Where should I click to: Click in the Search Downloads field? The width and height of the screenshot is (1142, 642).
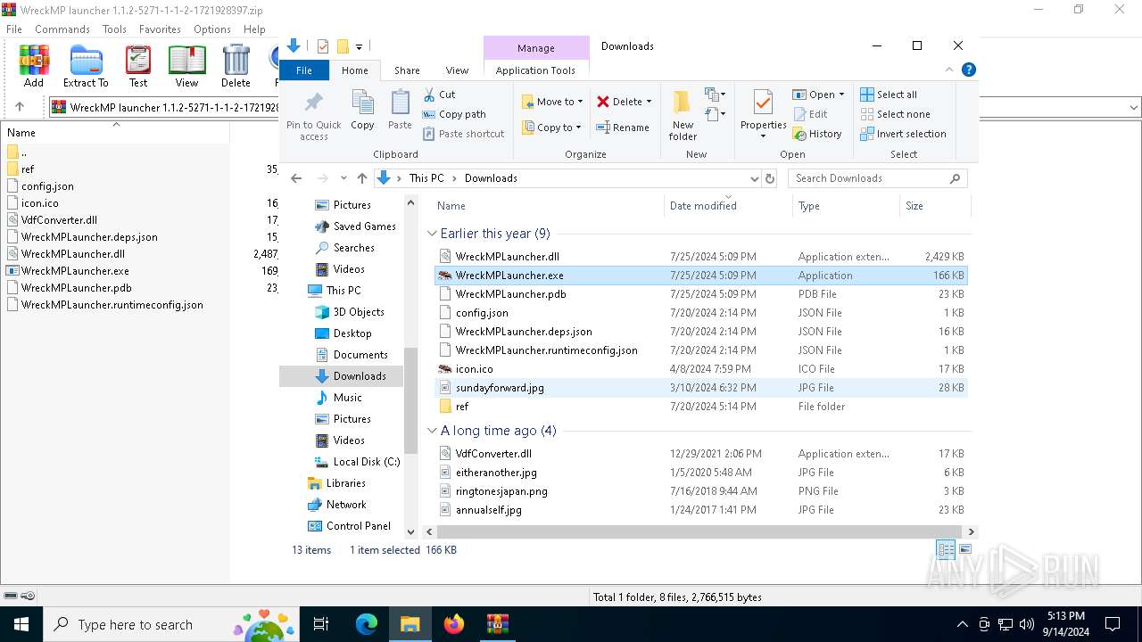pos(878,178)
